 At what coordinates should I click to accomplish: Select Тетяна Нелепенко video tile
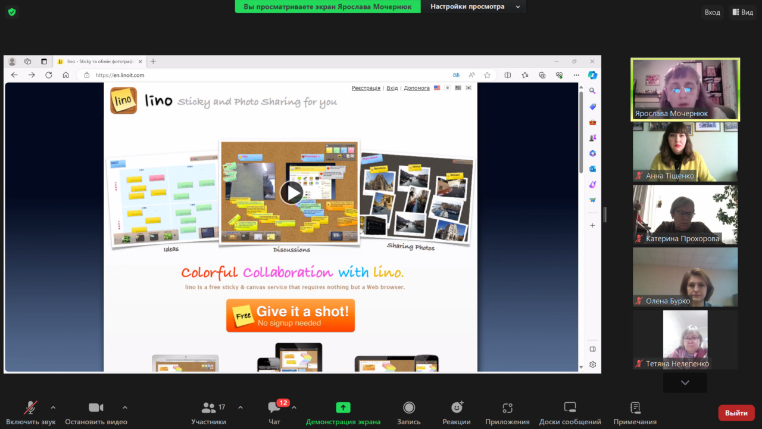click(685, 340)
